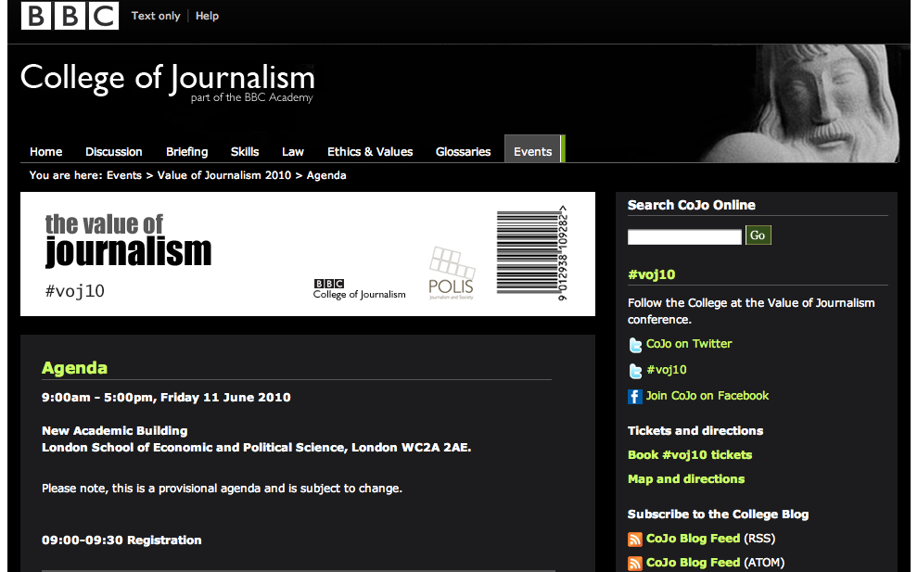Open the Glossaries tab
This screenshot has width=918, height=572.
[x=463, y=152]
